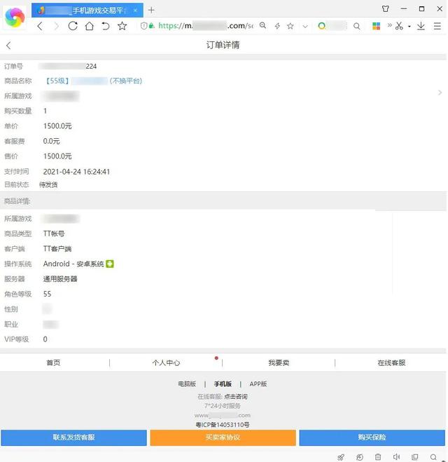Screen dimensions: 448x462
Task: Click the undo/restore closed page icon
Action: [106, 26]
